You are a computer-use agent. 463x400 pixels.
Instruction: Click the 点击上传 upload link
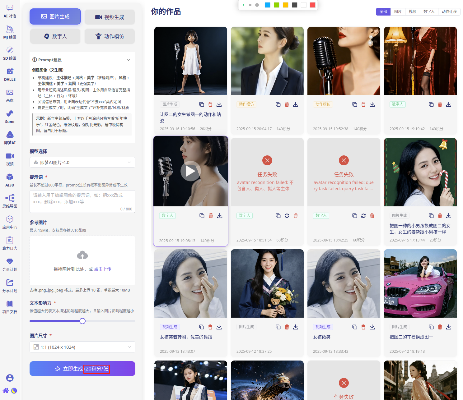pyautogui.click(x=103, y=269)
